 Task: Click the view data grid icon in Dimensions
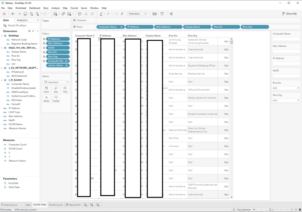click(29, 31)
